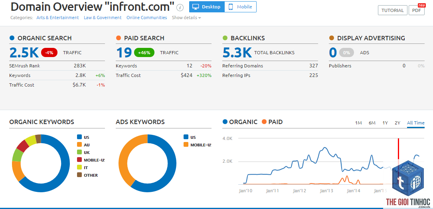
Task: Select the 2Y time range
Action: pos(397,123)
